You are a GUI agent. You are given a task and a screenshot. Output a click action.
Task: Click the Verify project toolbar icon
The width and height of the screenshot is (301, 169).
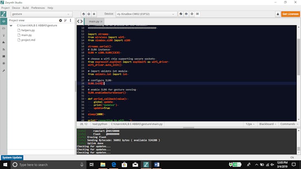(x=83, y=14)
